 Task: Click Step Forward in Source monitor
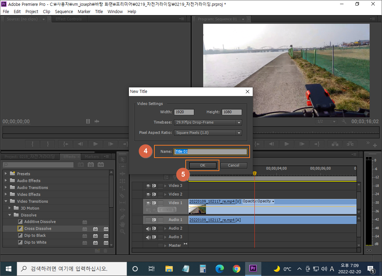click(x=111, y=144)
